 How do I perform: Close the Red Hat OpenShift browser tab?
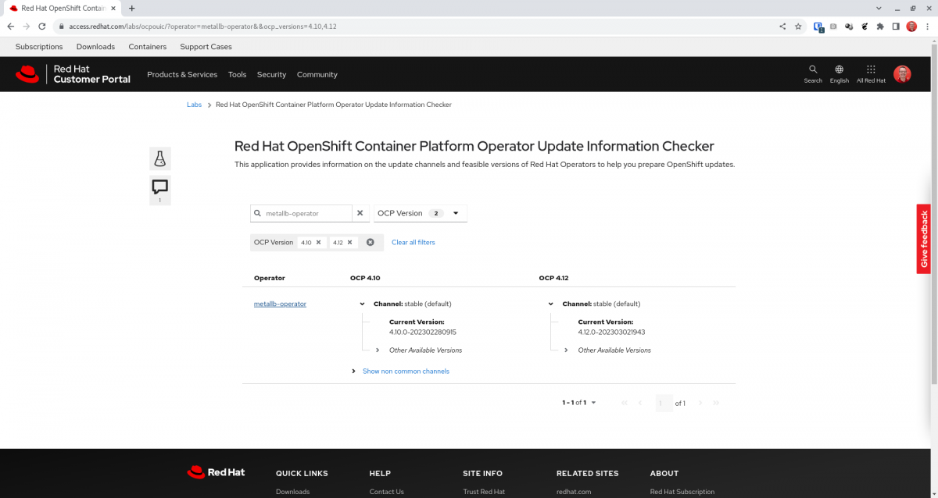113,8
